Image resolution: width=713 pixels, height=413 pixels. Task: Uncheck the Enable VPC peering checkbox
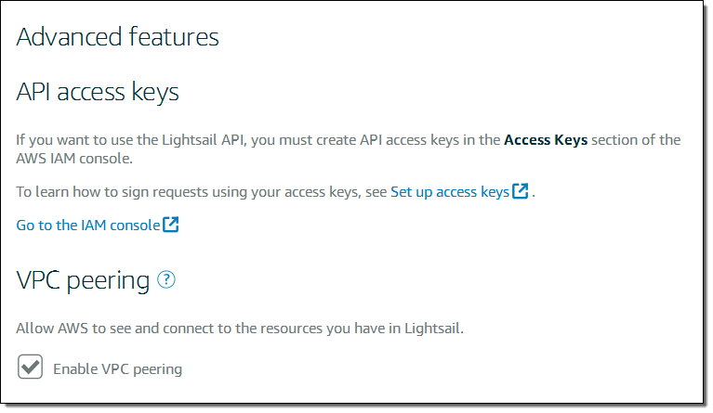[x=31, y=368]
